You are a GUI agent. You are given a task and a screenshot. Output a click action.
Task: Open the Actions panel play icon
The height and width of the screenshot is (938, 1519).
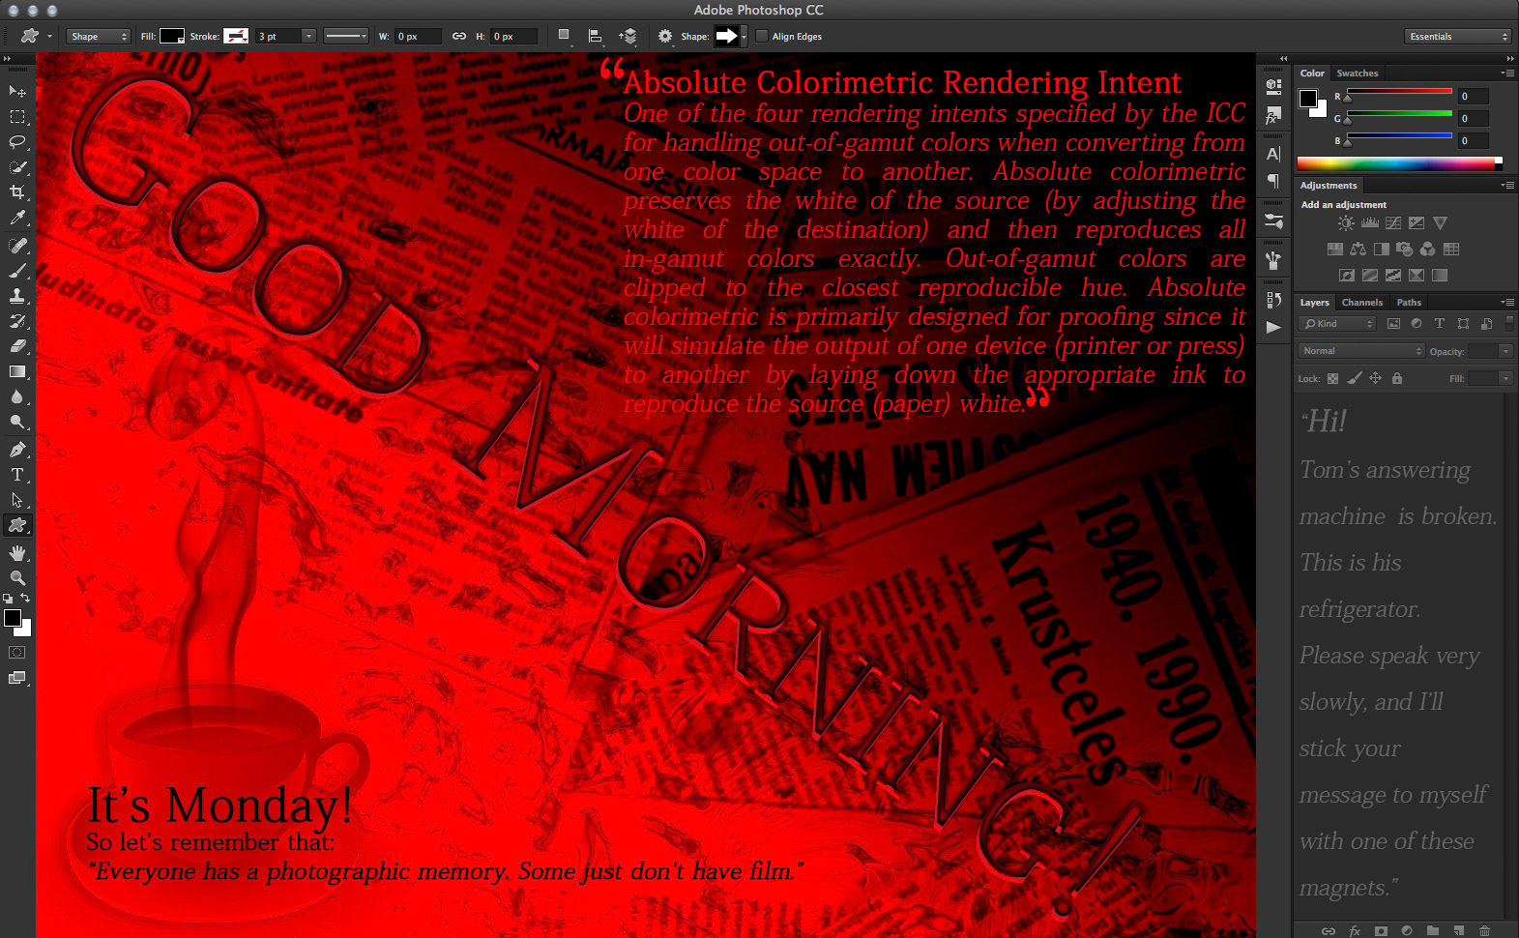pyautogui.click(x=1273, y=327)
